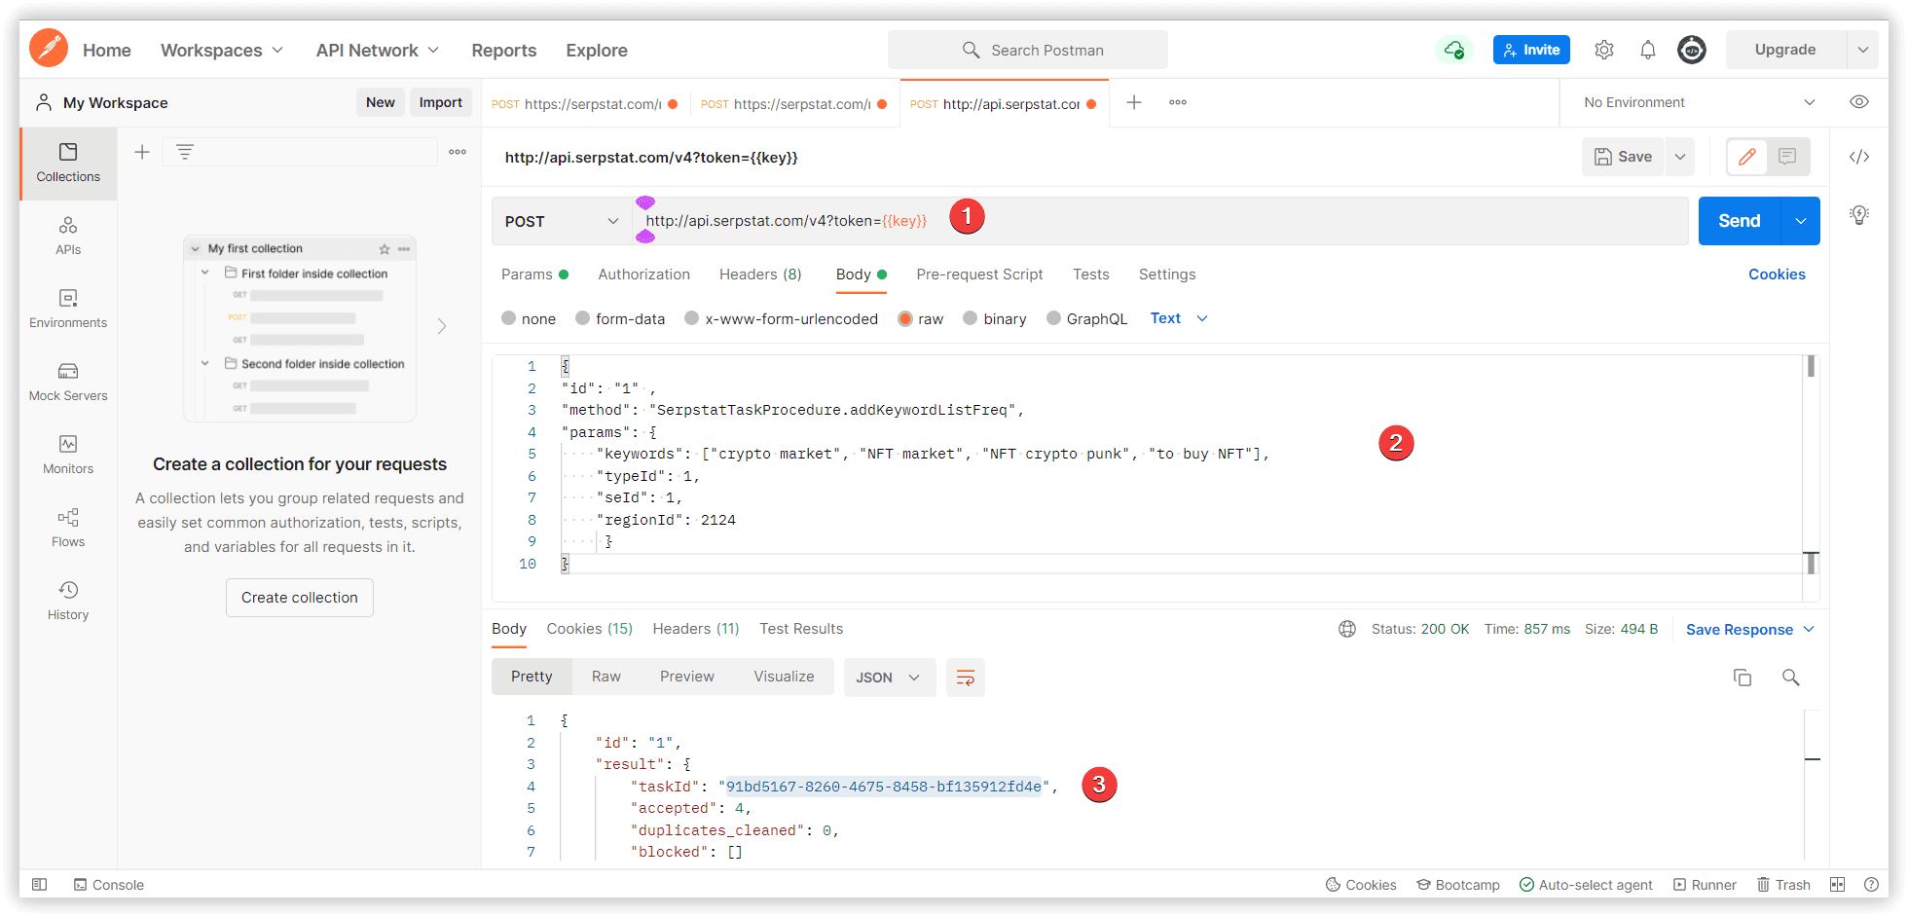Viewport: 1908px width, 917px height.
Task: Open the History sidebar panel
Action: (x=68, y=601)
